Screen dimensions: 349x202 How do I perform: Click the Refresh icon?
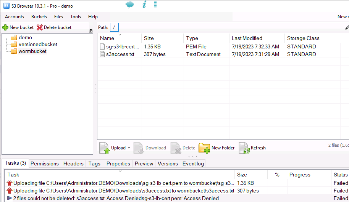[x=244, y=148]
